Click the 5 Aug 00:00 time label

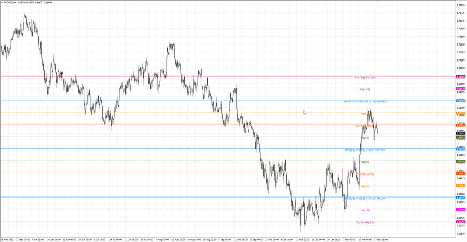[x=162, y=239]
